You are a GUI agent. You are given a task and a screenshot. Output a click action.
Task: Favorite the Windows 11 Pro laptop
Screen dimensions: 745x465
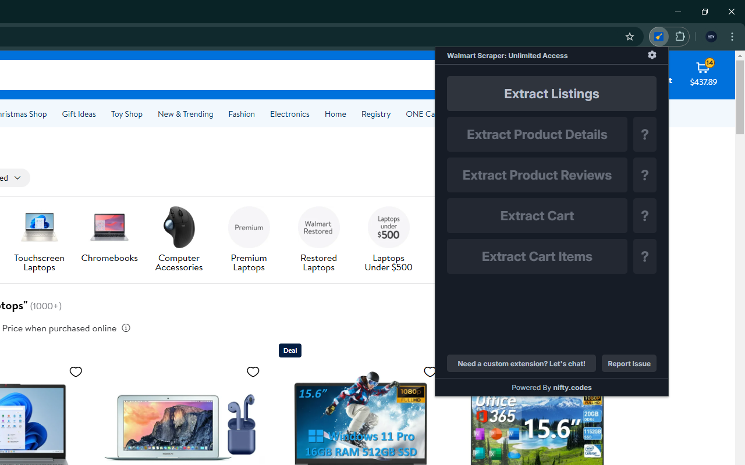tap(430, 371)
